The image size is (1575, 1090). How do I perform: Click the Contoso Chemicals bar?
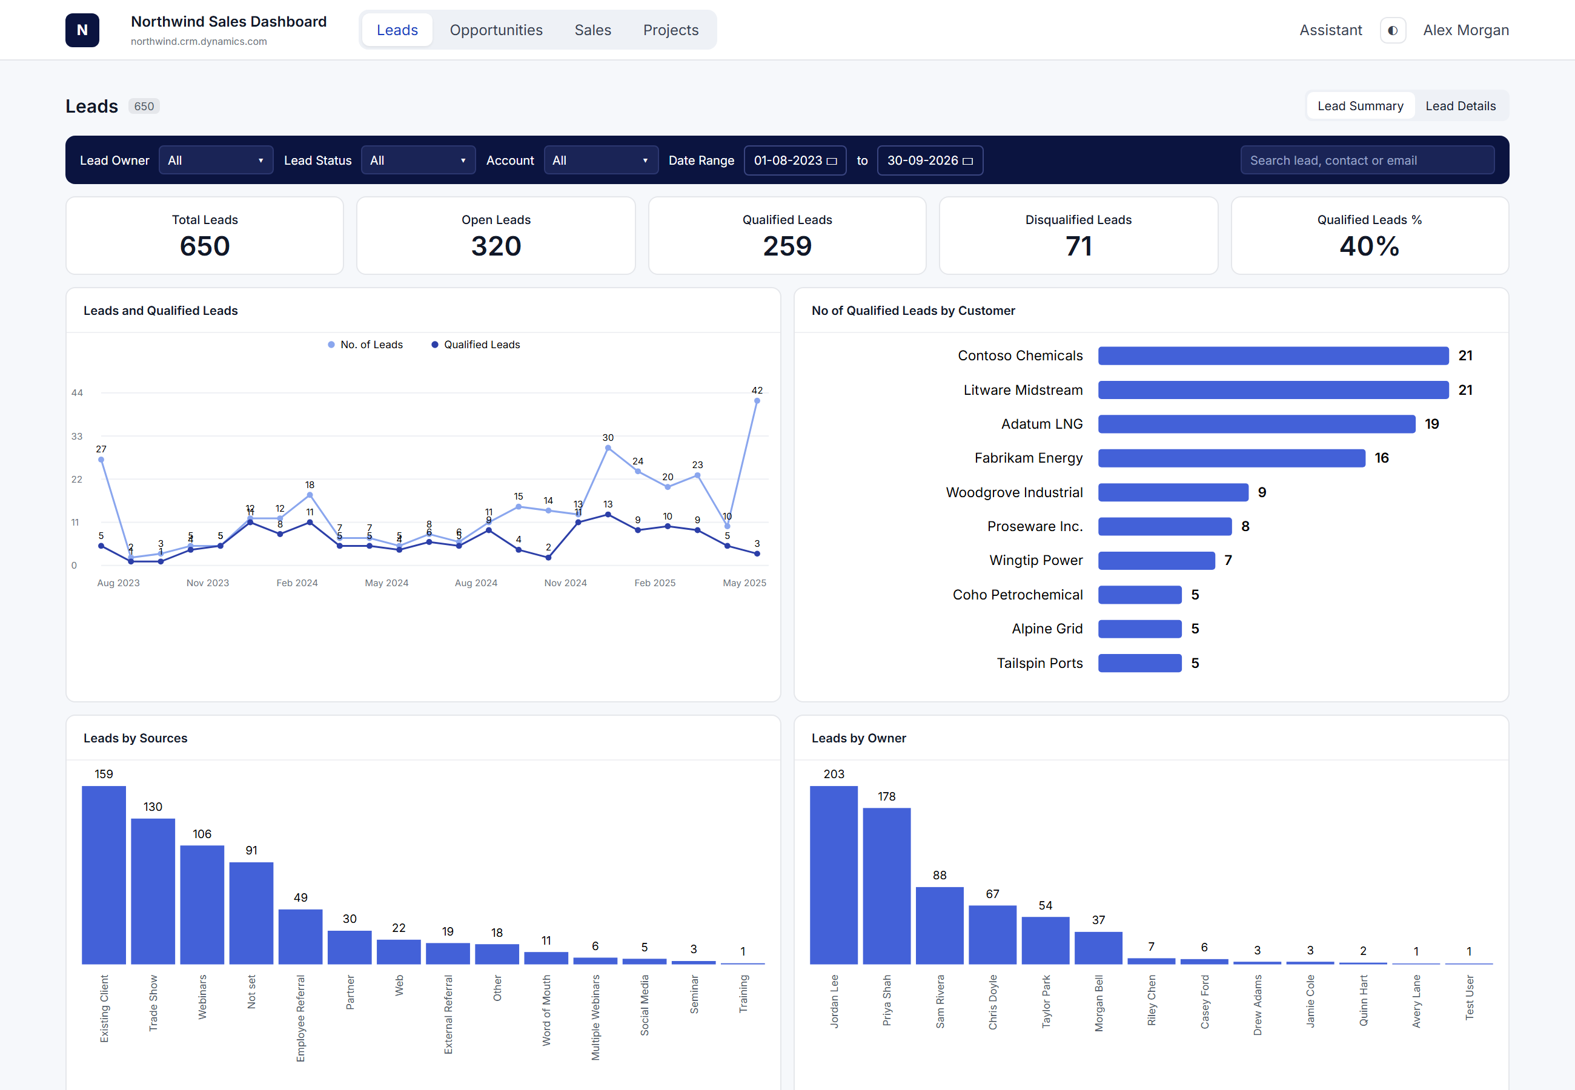1273,356
